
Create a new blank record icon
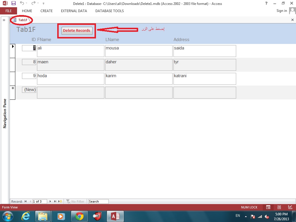60,201
